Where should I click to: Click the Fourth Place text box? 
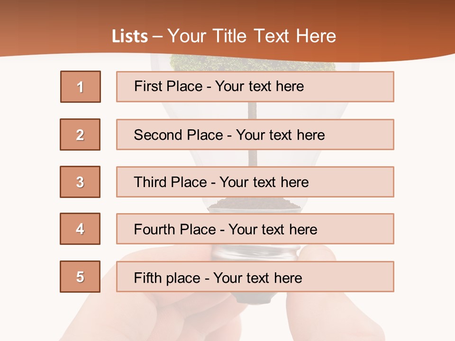point(255,229)
